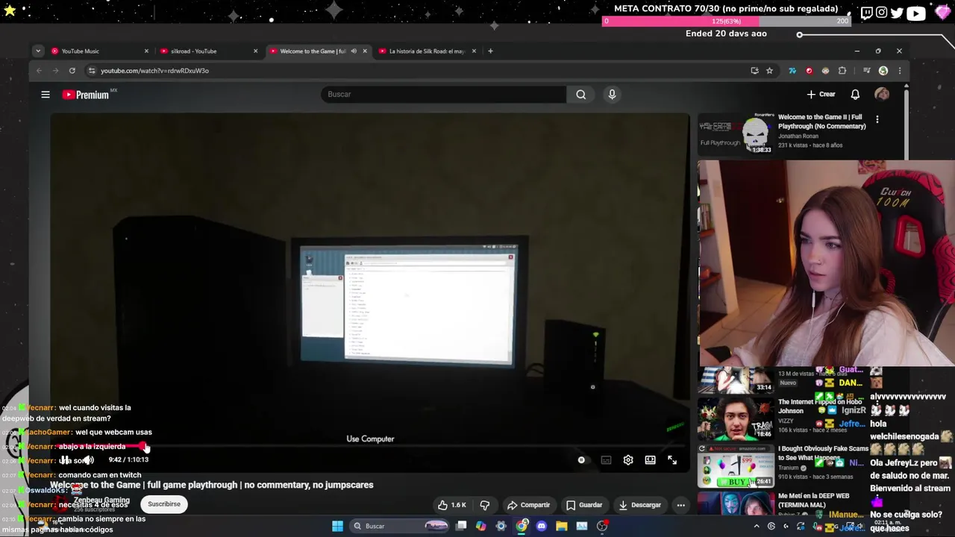
Task: Open the tab search dropdown arrow
Action: pyautogui.click(x=37, y=51)
